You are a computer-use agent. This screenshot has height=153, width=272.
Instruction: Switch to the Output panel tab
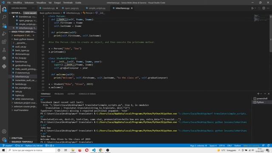[71, 94]
